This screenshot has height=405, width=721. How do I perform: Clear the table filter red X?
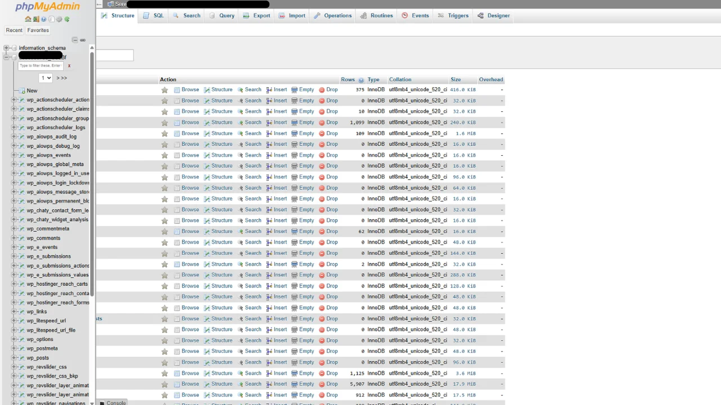pyautogui.click(x=69, y=66)
